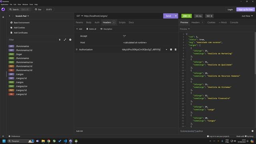Click the Insomnia icon in the taskbar
Screen dimensions: 256x144
[71, 141]
